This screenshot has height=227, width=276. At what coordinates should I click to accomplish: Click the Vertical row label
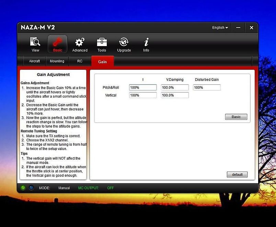pyautogui.click(x=111, y=95)
